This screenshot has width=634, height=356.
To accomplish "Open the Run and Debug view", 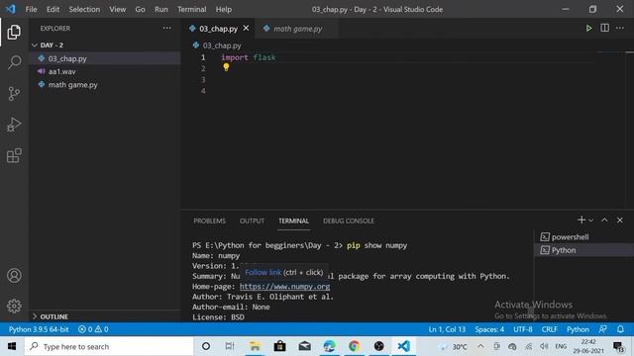I will click(x=14, y=125).
